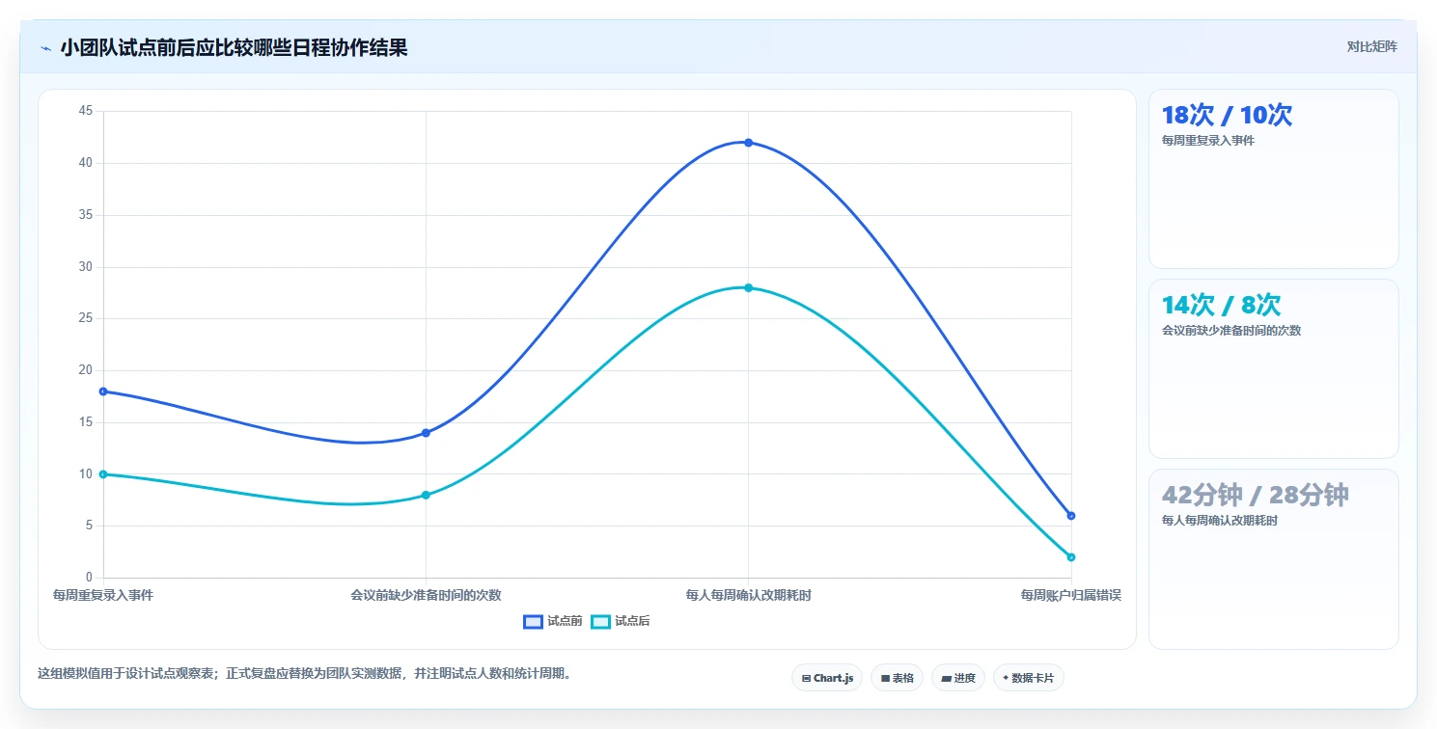Click x-axis label 每周重复录入事件

point(103,595)
